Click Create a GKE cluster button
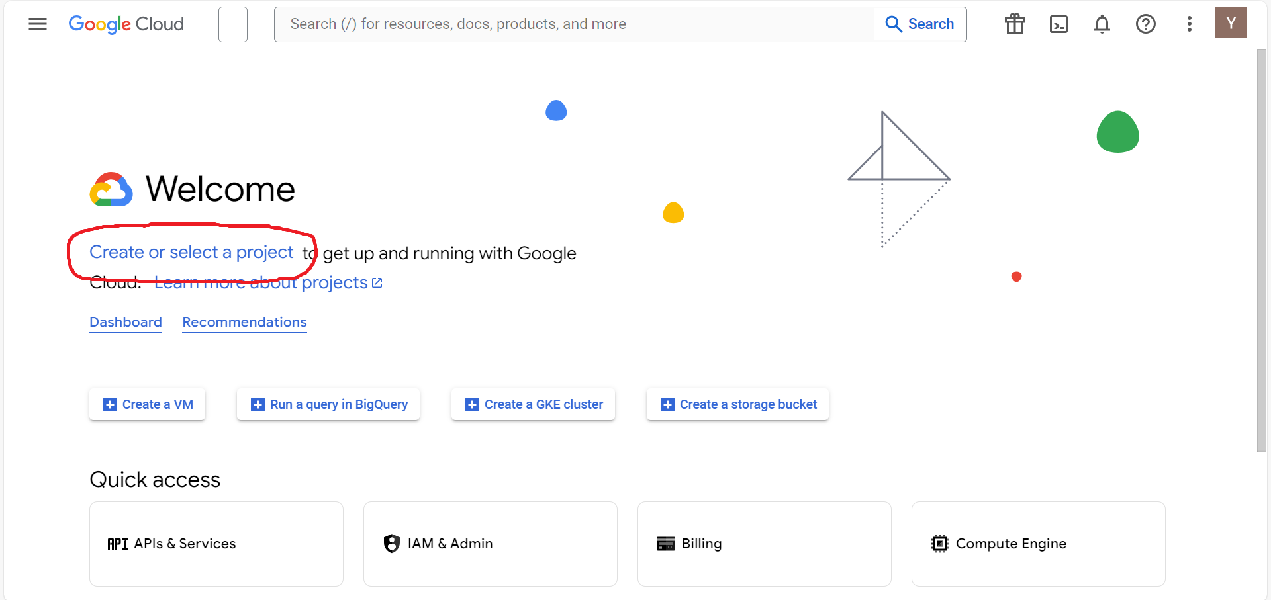The height and width of the screenshot is (600, 1271). (x=533, y=404)
